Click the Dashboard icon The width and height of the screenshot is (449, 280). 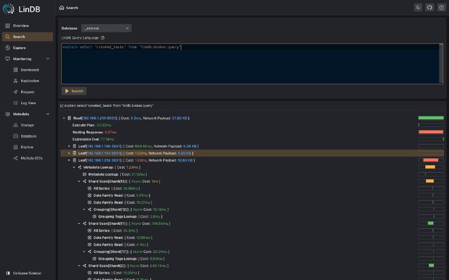pyautogui.click(x=16, y=70)
